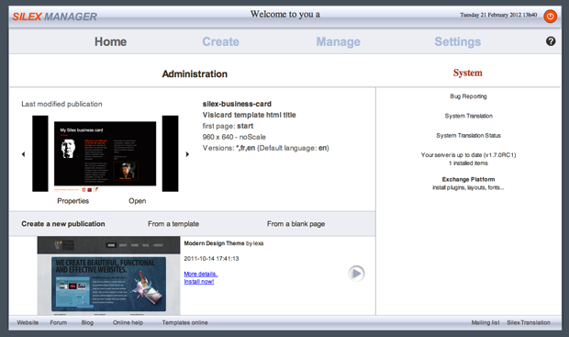Click the Silex Manager logo
This screenshot has height=337, width=569.
[x=55, y=17]
